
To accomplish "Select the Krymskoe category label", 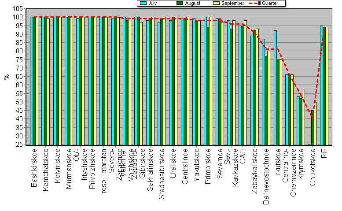I will [x=301, y=164].
